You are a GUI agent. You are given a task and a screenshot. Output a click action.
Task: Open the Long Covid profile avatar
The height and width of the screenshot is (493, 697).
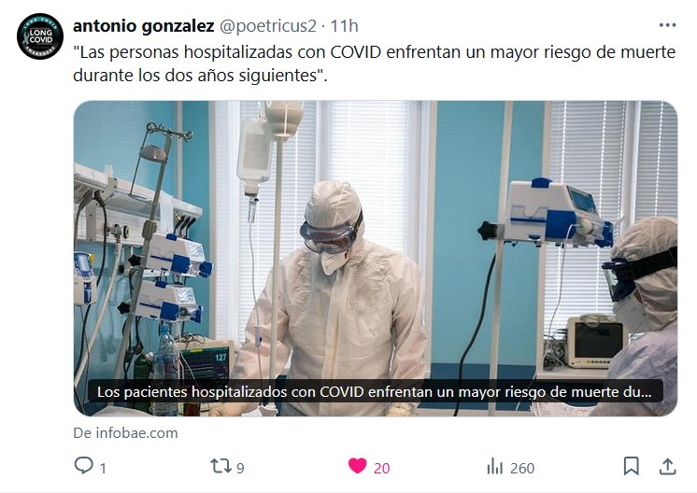pos(40,36)
